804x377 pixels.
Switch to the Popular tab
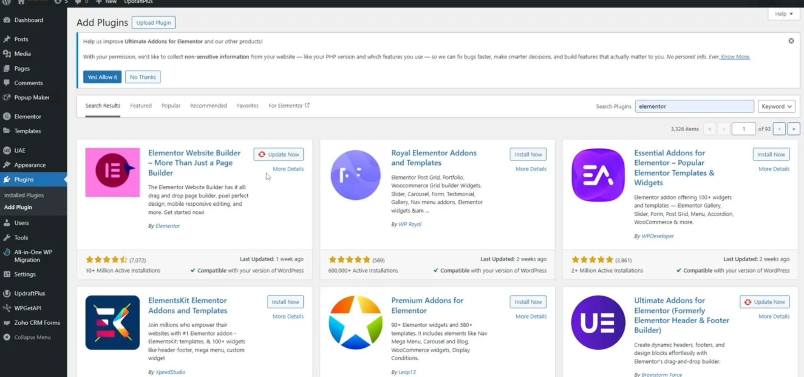point(171,105)
